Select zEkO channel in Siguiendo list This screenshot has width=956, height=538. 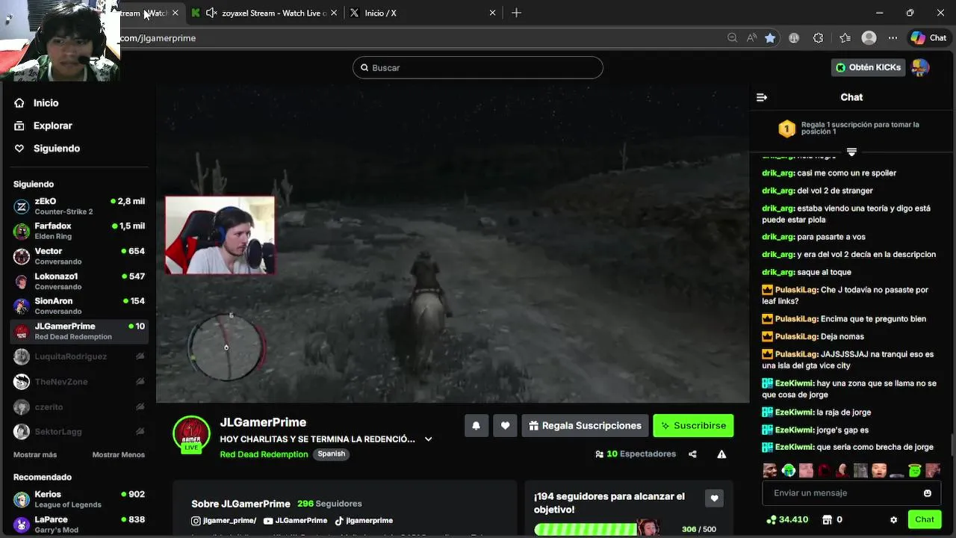click(79, 206)
